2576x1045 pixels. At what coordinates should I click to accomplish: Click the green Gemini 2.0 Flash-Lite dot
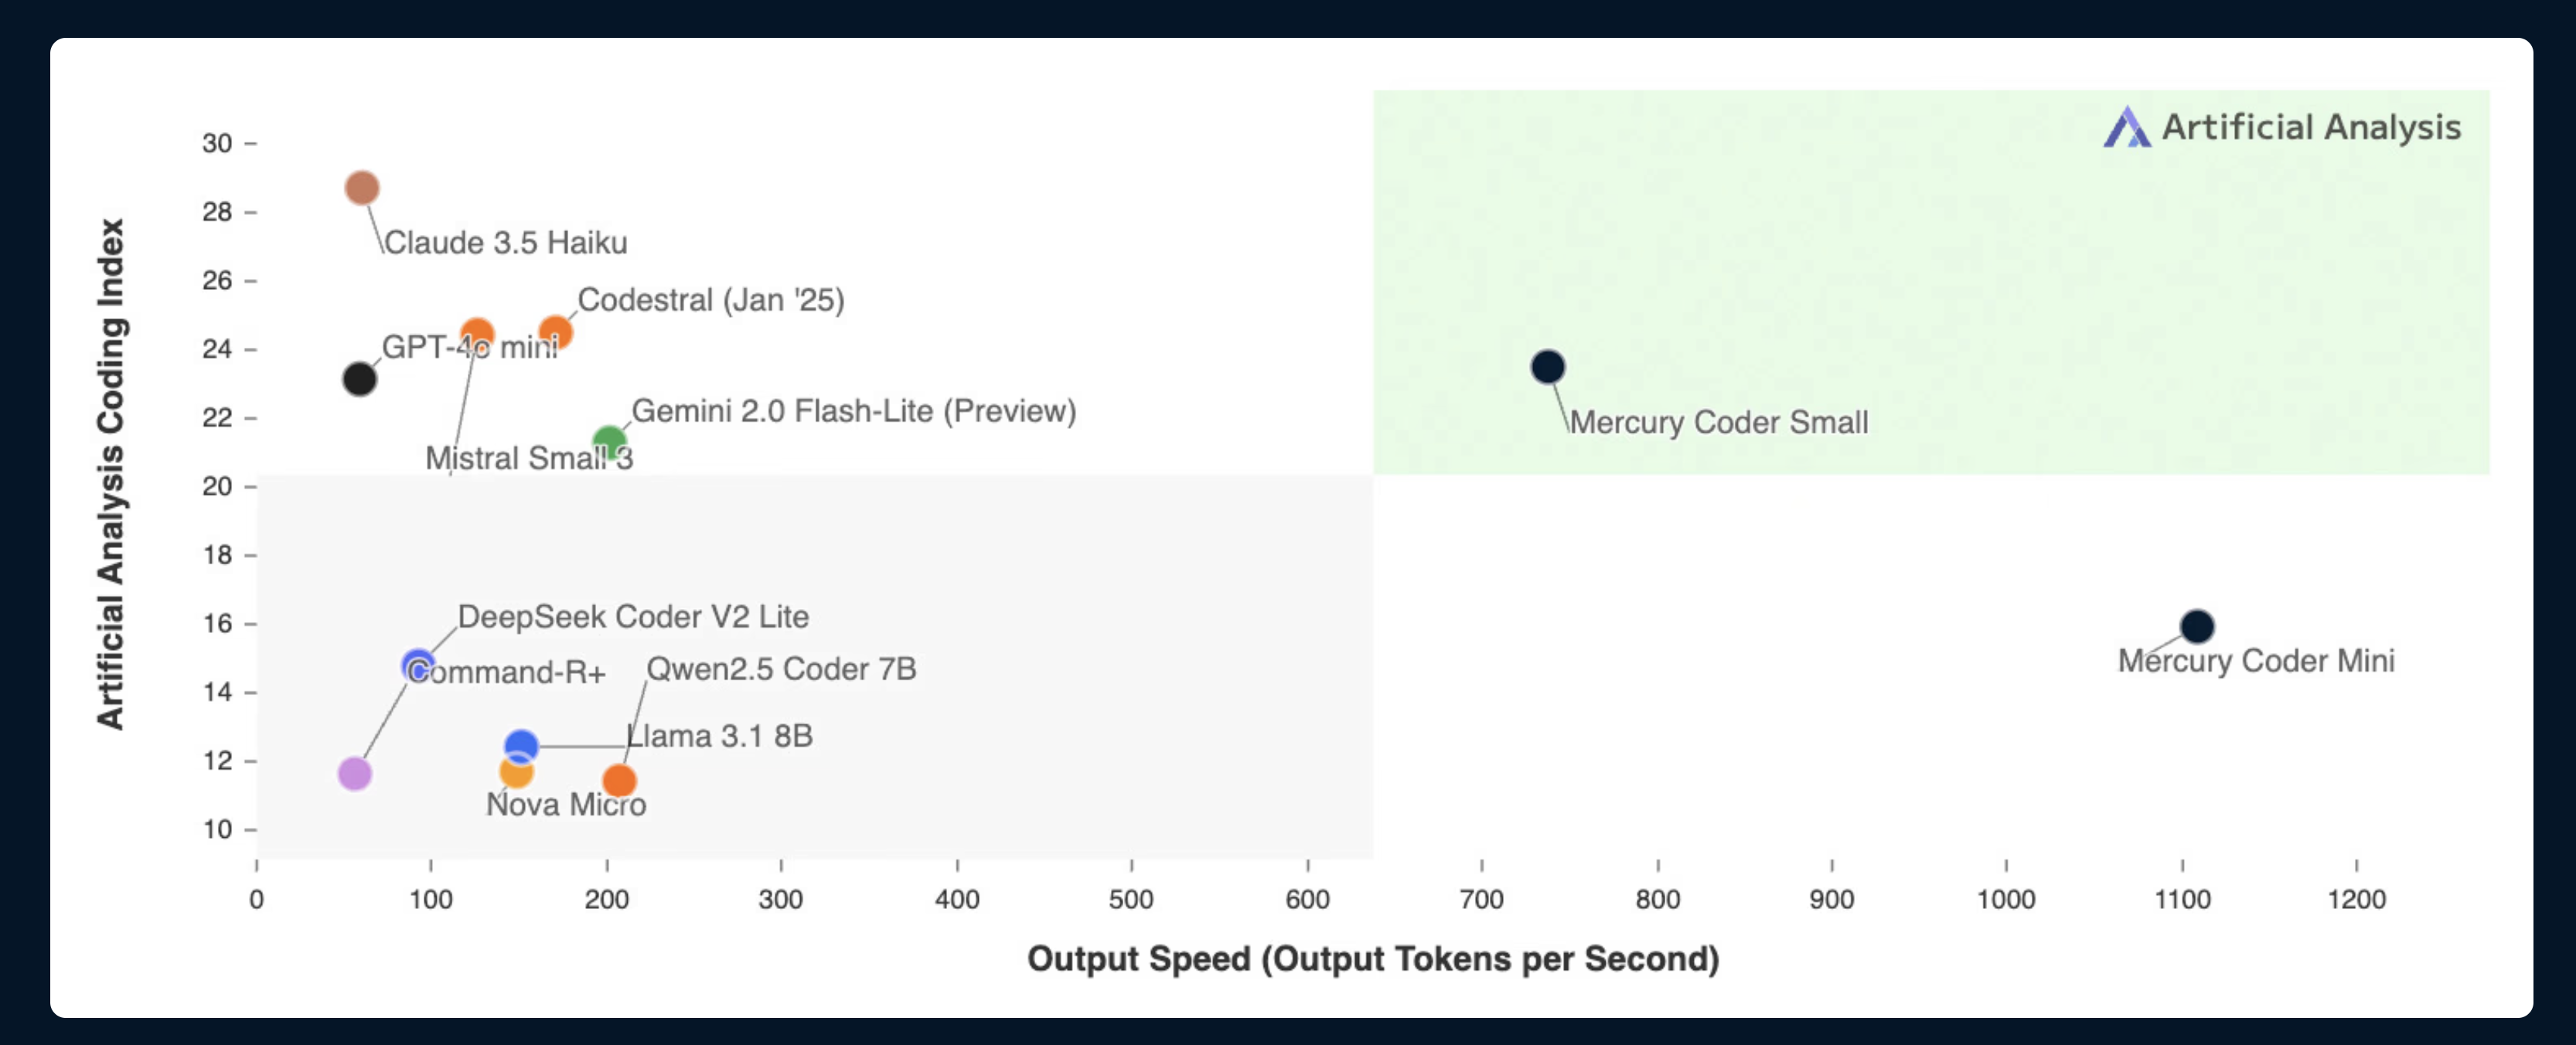pos(609,441)
